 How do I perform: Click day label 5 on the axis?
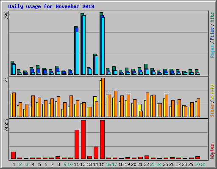pyautogui.click(x=39, y=164)
